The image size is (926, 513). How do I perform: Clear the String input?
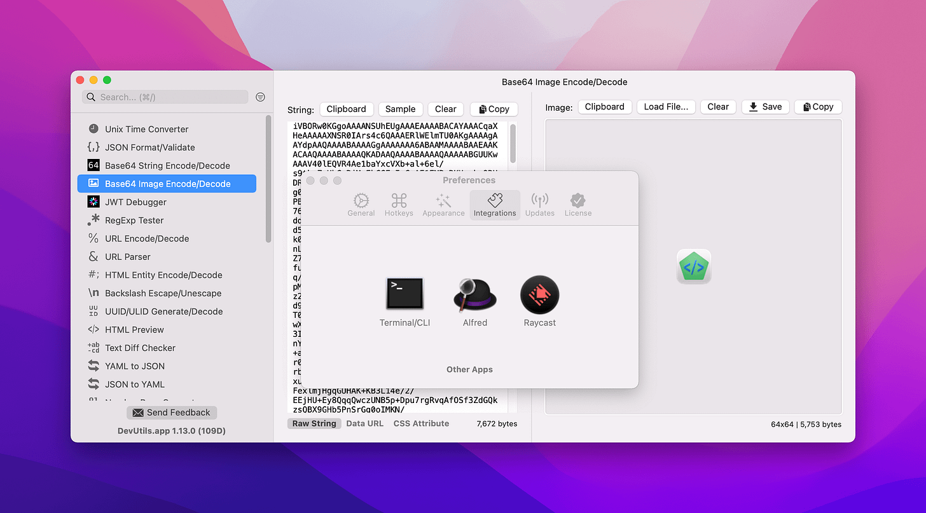446,109
